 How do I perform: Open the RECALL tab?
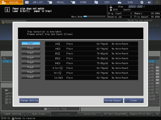pyautogui.click(x=58, y=2)
